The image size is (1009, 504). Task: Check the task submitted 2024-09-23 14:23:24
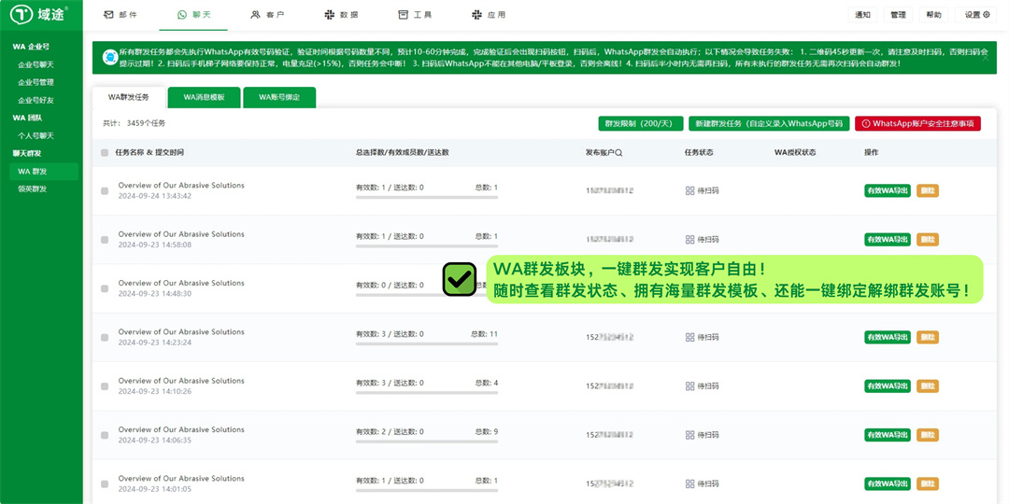coord(105,338)
